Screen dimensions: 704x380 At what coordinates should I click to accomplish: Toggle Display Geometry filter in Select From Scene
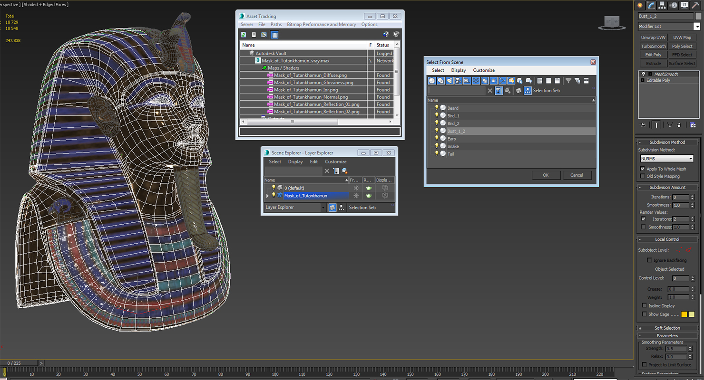tap(432, 81)
